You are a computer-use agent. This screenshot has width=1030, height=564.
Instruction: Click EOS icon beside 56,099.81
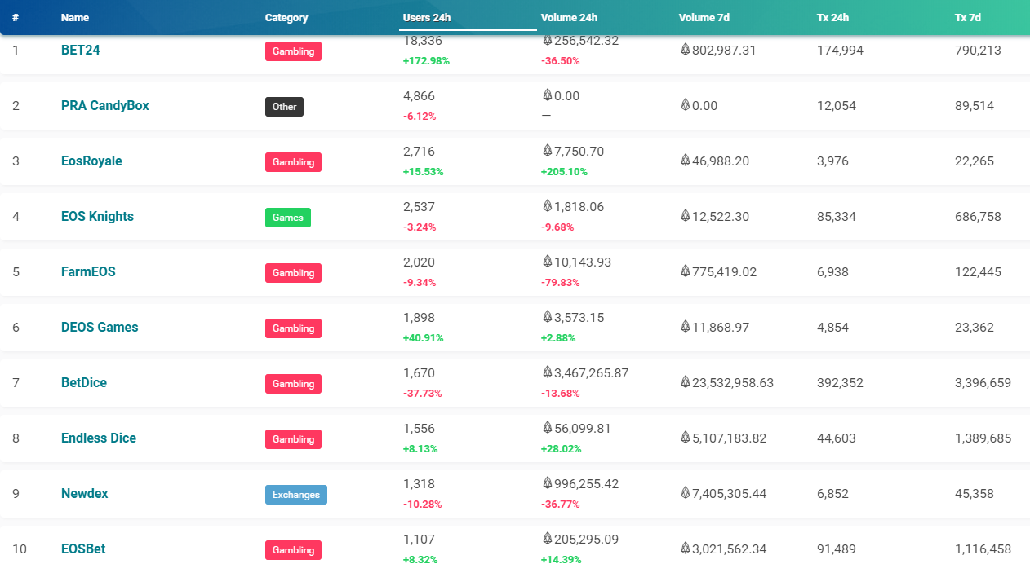click(547, 427)
